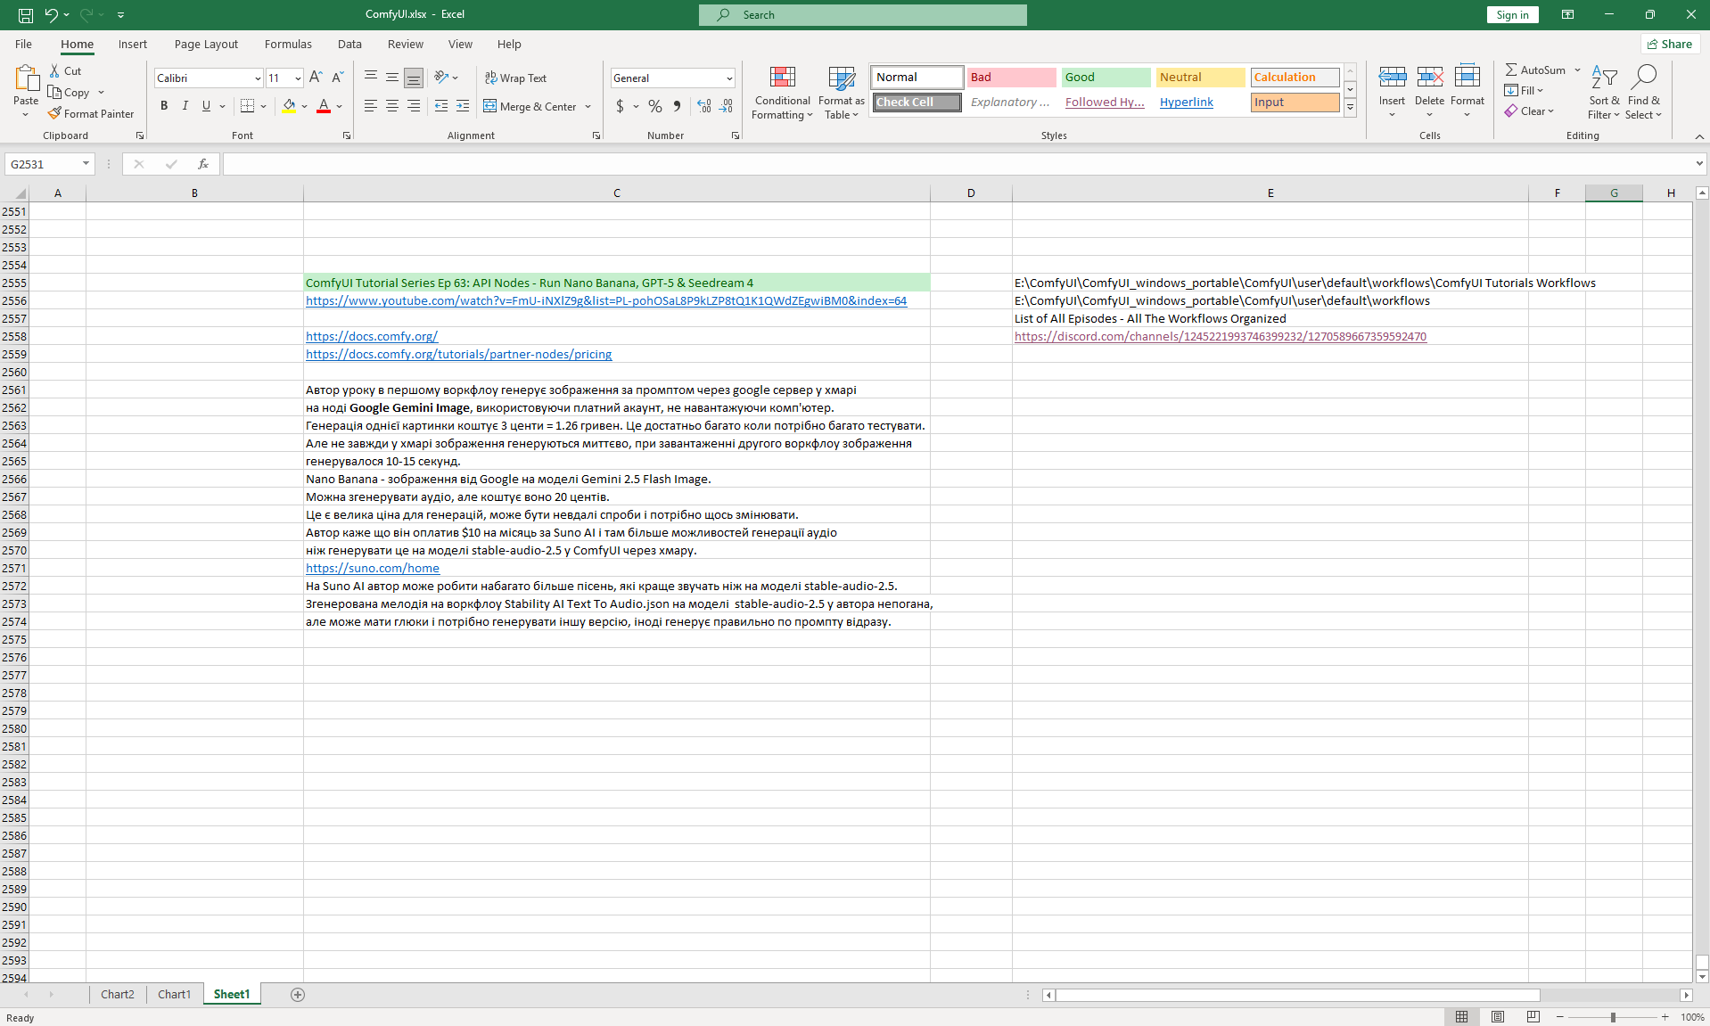Screen dimensions: 1710x1026
Task: Decrease font size with smaller A
Action: pyautogui.click(x=338, y=78)
